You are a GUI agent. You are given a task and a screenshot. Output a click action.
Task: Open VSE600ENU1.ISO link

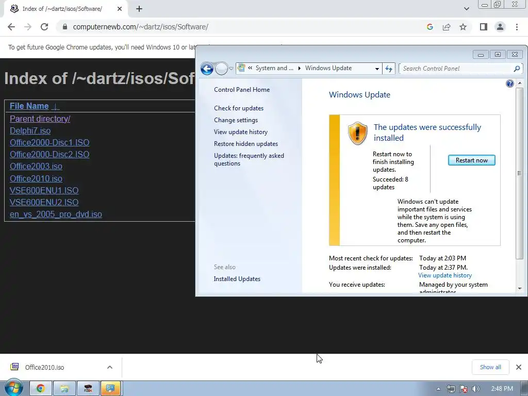(x=44, y=190)
